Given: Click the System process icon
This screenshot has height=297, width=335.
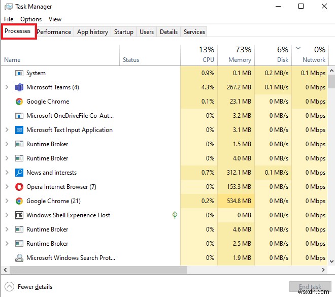Looking at the screenshot, I should click(x=19, y=73).
